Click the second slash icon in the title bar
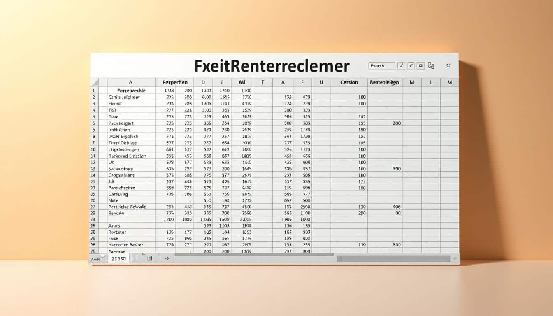Viewport: 553px width, 316px height. pyautogui.click(x=411, y=66)
